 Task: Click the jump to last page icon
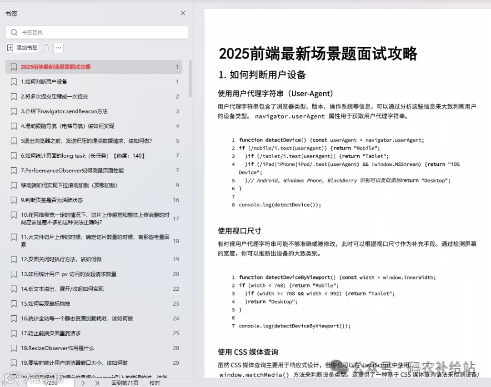(97, 383)
